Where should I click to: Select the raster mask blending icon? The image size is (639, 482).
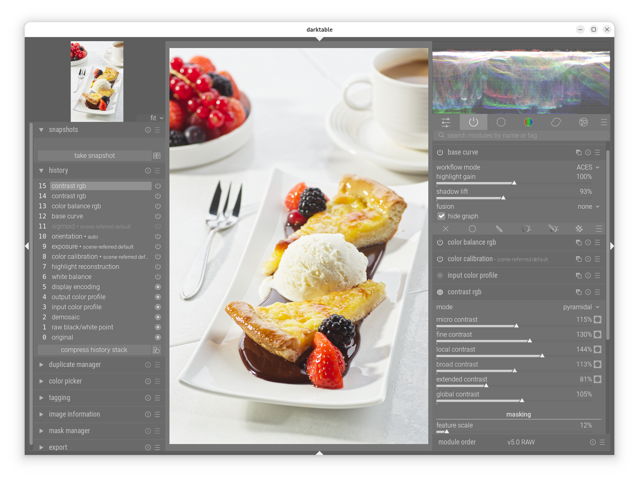click(579, 229)
